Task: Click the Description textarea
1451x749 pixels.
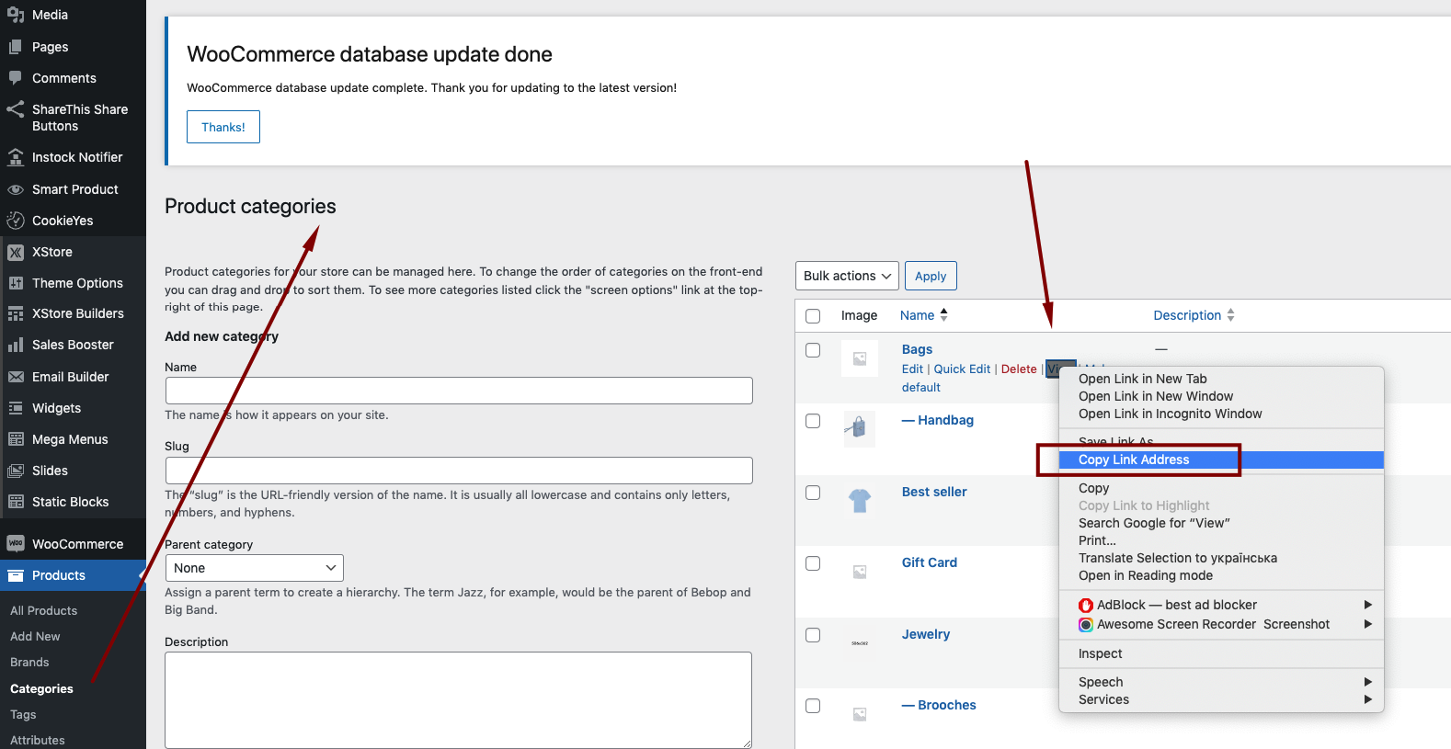Action: click(458, 700)
